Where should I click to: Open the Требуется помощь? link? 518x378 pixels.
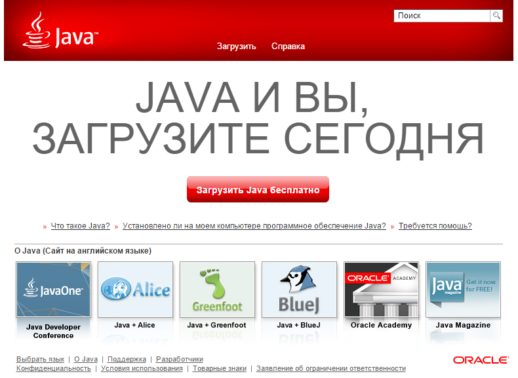tap(435, 226)
